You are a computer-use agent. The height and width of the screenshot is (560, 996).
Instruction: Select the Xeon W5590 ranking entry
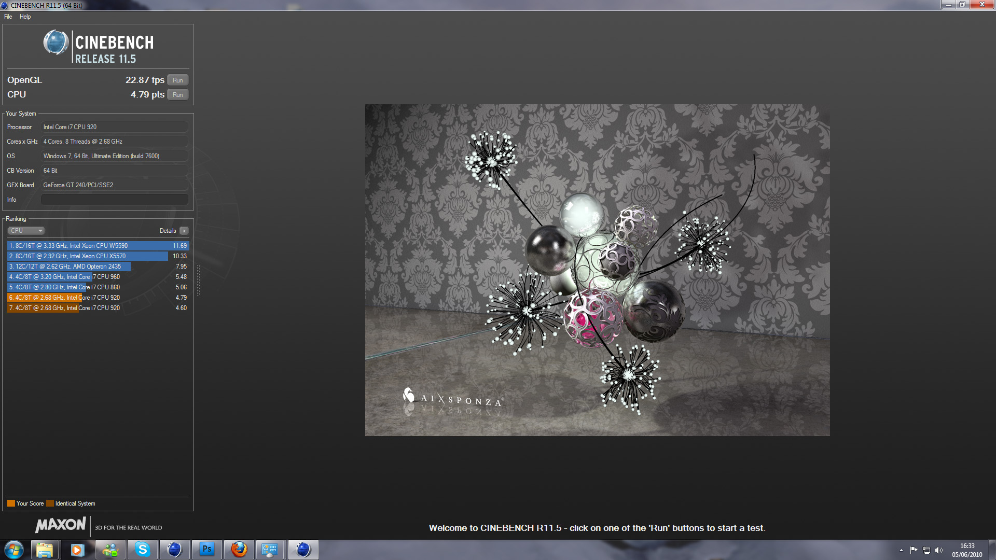98,246
